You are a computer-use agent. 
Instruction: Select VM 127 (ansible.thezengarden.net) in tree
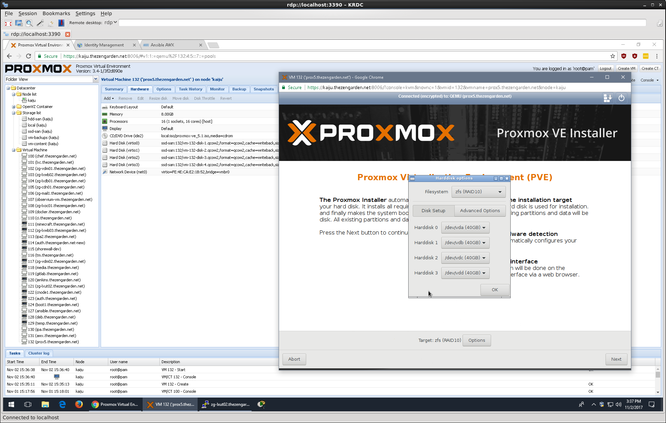(54, 311)
